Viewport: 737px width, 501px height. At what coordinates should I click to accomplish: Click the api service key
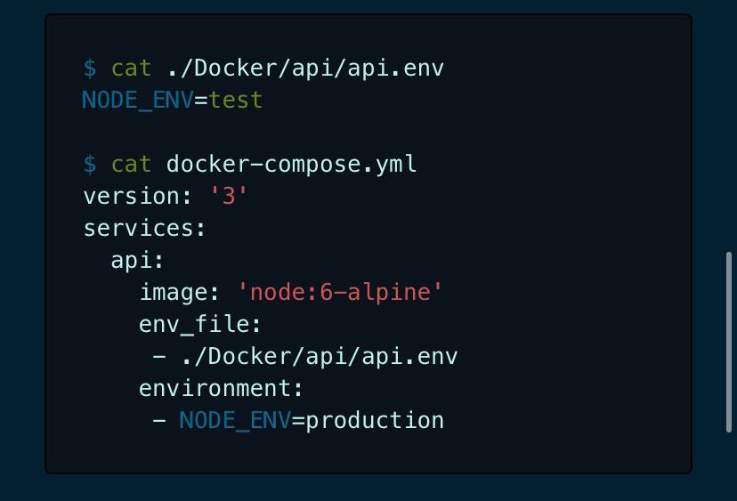(x=137, y=260)
